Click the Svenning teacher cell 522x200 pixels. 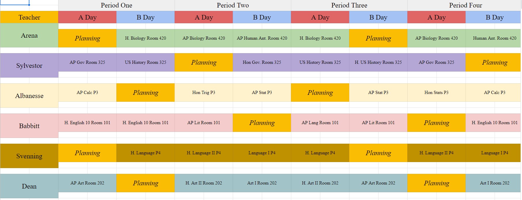click(x=29, y=156)
